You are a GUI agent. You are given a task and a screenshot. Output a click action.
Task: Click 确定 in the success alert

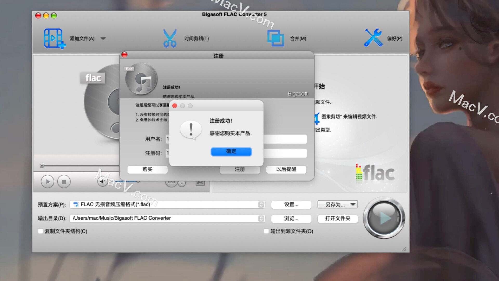coord(231,151)
